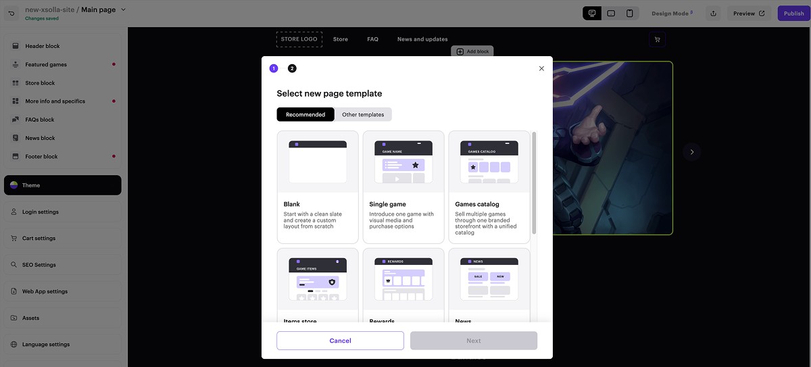The image size is (811, 367).
Task: Click the next slide arrow on banner
Action: 691,151
